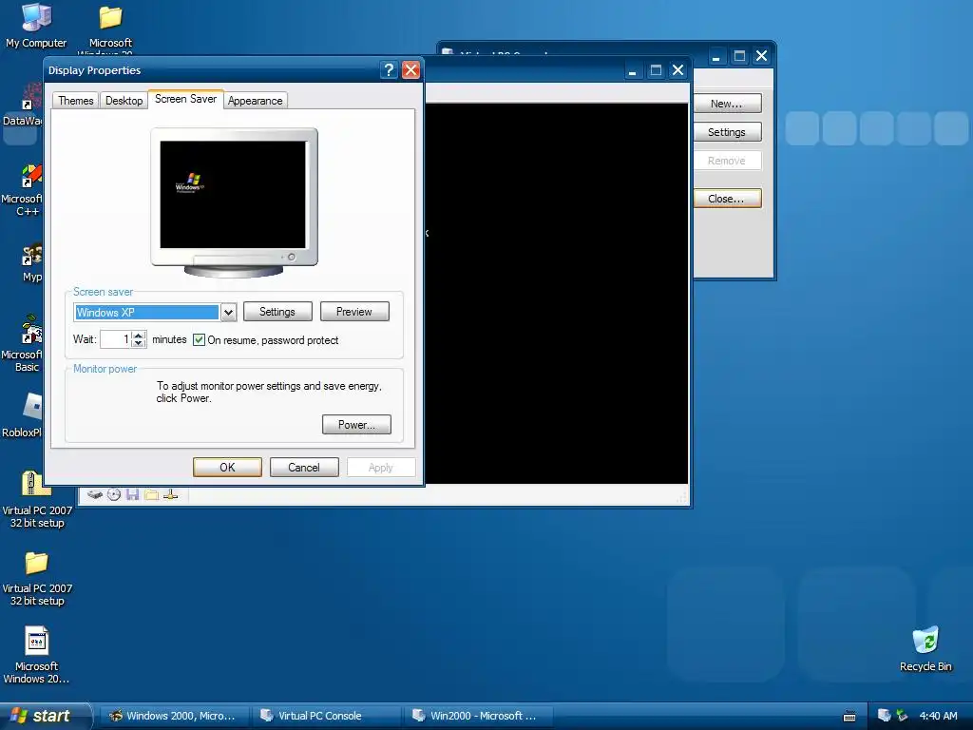
Task: Open the Windows XP screen saver dropdown
Action: (x=228, y=312)
